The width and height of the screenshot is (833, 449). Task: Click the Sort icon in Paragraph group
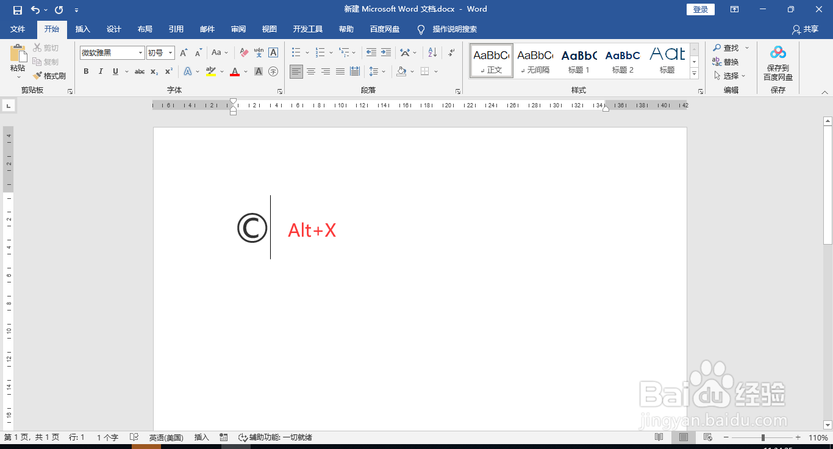(432, 52)
